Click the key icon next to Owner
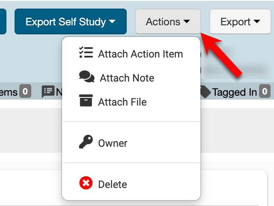 (86, 143)
